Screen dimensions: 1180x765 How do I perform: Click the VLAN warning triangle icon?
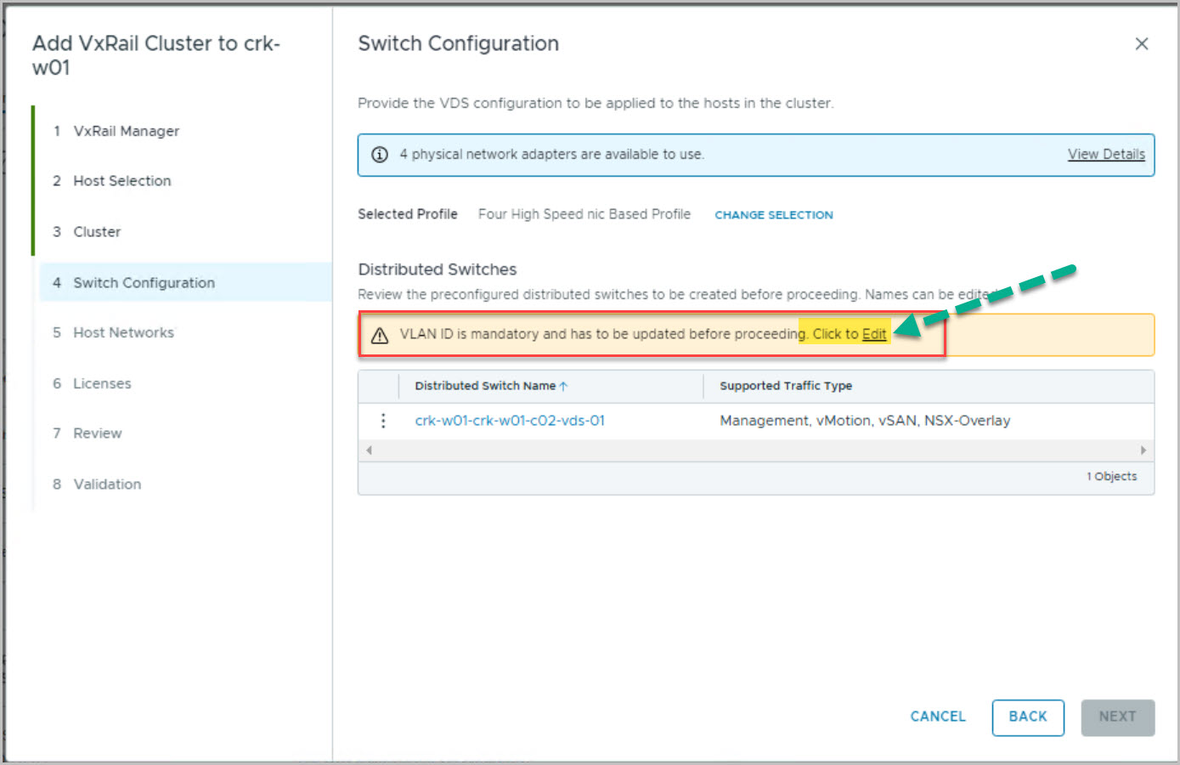(380, 335)
